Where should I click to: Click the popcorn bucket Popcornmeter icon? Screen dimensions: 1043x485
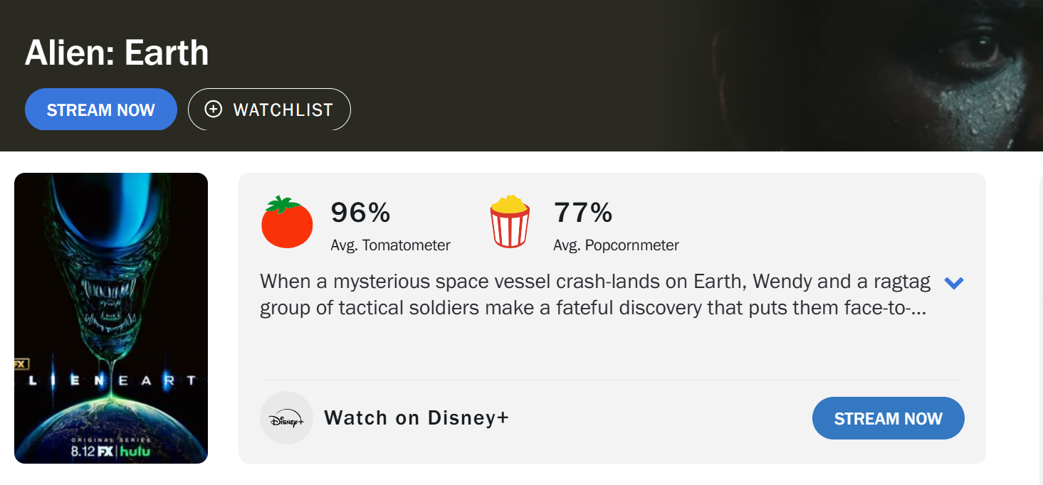(x=510, y=223)
